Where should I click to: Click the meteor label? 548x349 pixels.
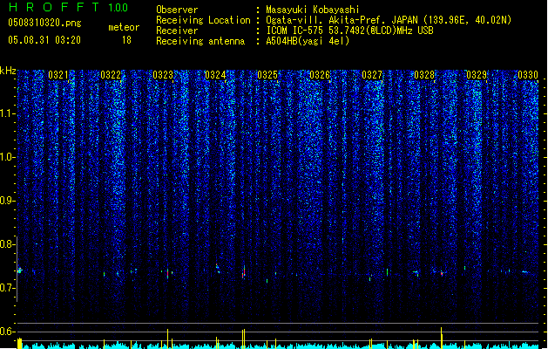coord(124,27)
